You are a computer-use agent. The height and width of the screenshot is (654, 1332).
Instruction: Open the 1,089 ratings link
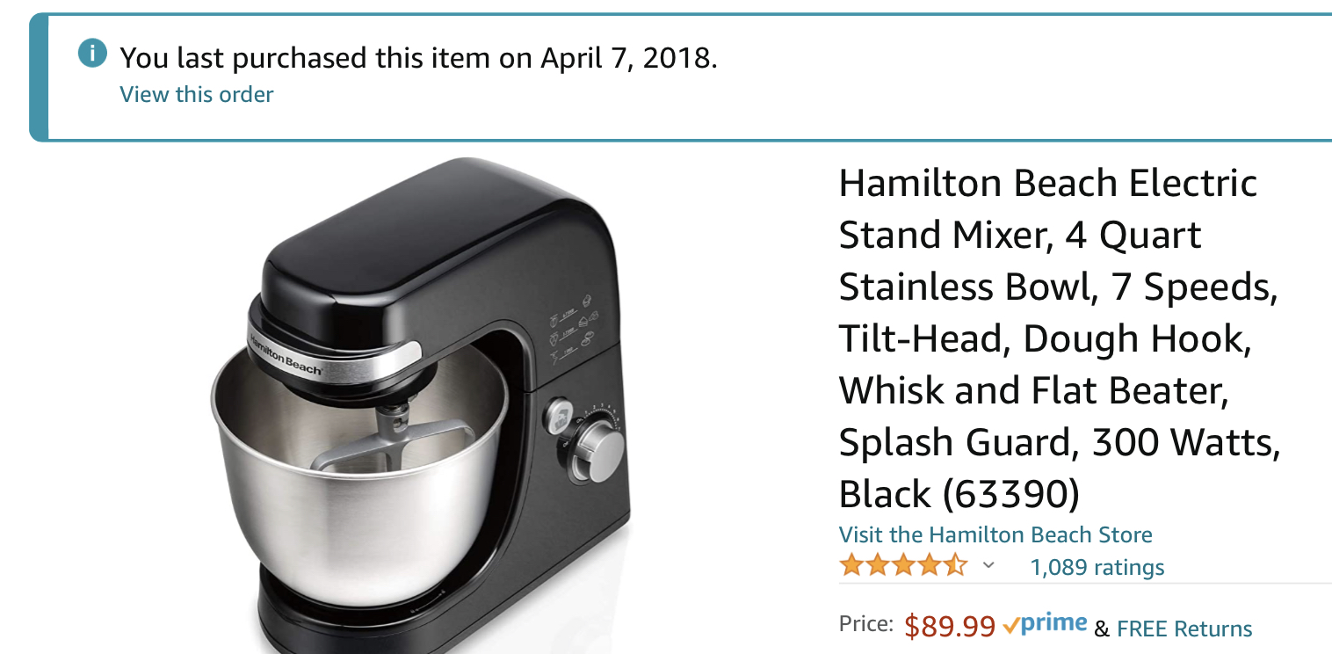click(x=1097, y=567)
